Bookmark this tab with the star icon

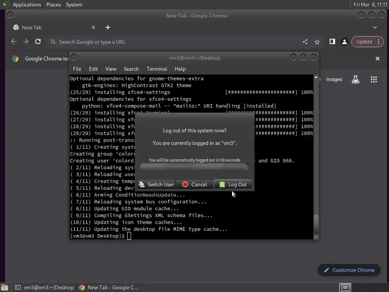(317, 42)
